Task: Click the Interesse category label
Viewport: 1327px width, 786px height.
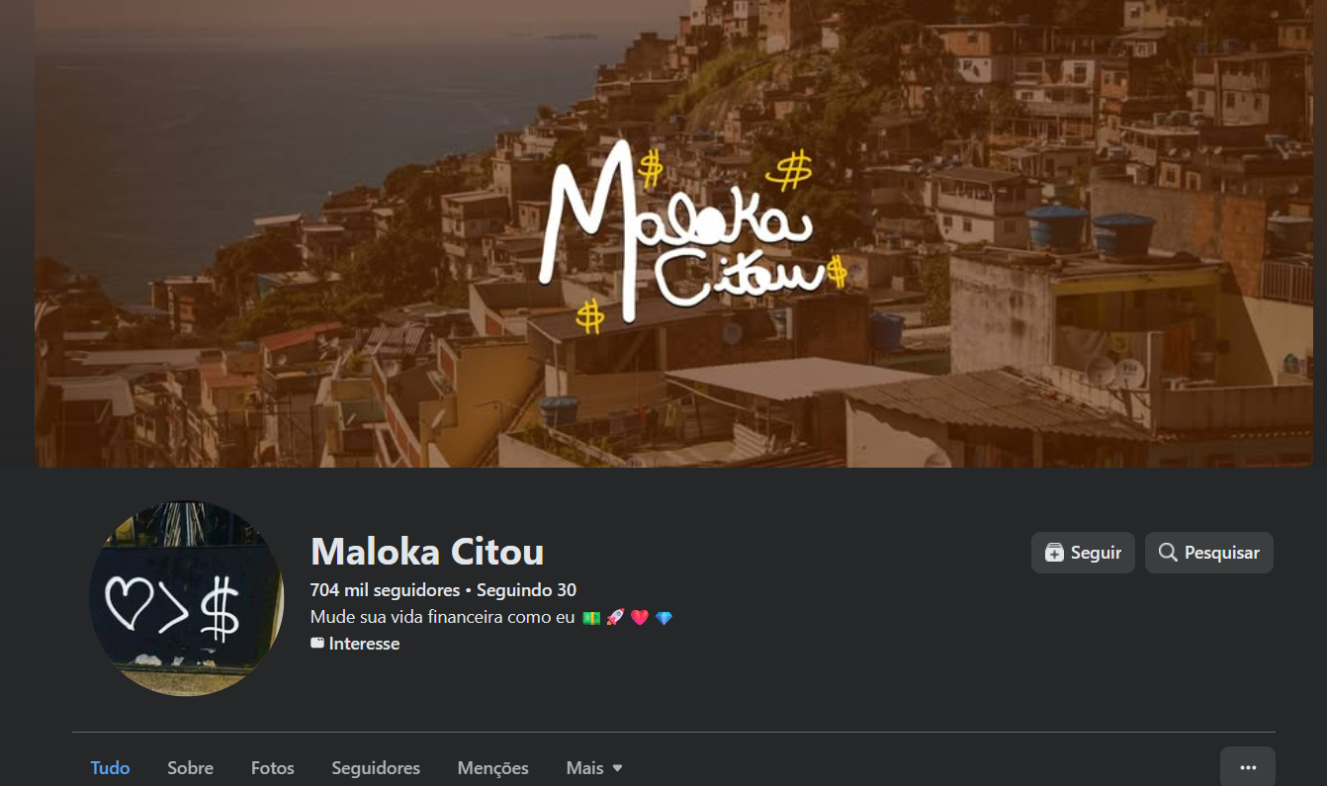Action: pyautogui.click(x=364, y=644)
